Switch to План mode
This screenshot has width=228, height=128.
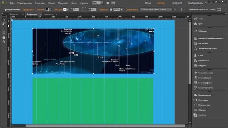click(x=148, y=3)
